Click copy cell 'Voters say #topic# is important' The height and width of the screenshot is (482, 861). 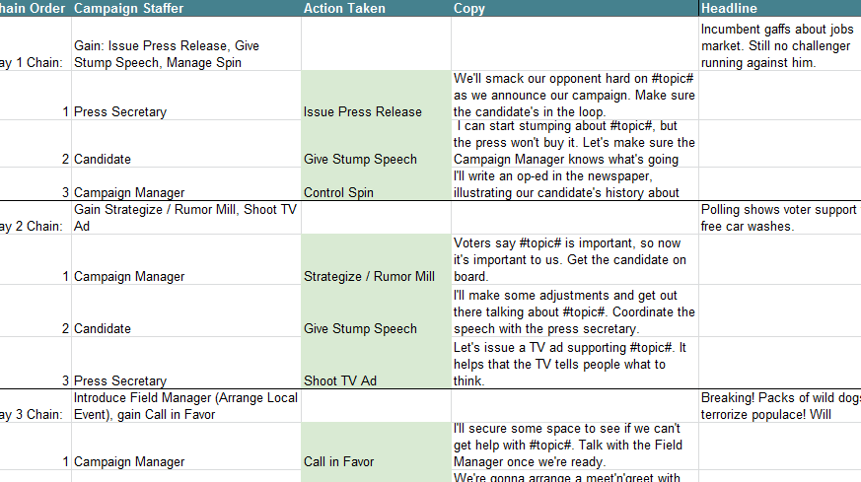point(575,259)
